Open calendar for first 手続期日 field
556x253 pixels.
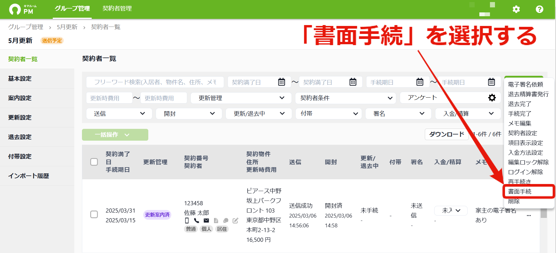coord(420,82)
